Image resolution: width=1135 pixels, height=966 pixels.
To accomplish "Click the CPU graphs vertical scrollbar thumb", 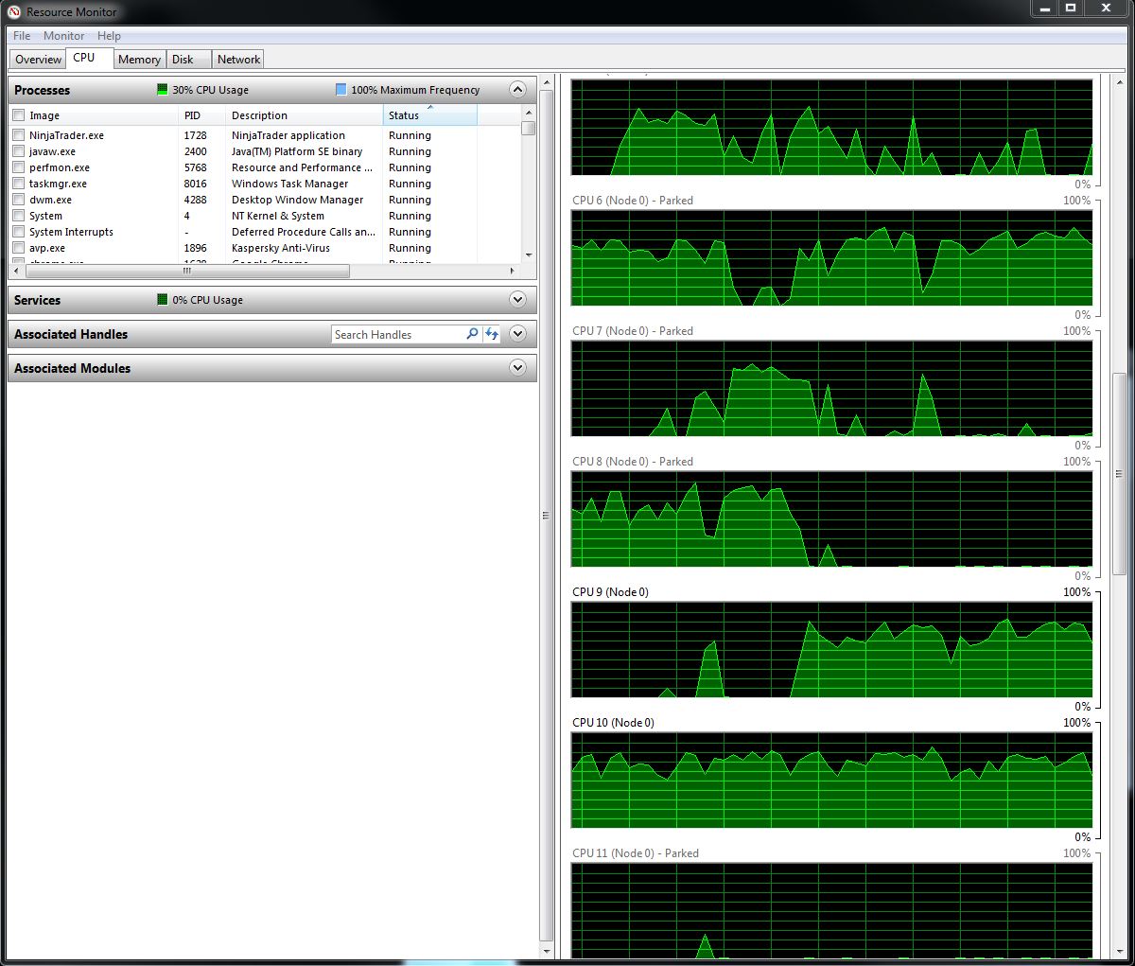I will click(x=1119, y=473).
